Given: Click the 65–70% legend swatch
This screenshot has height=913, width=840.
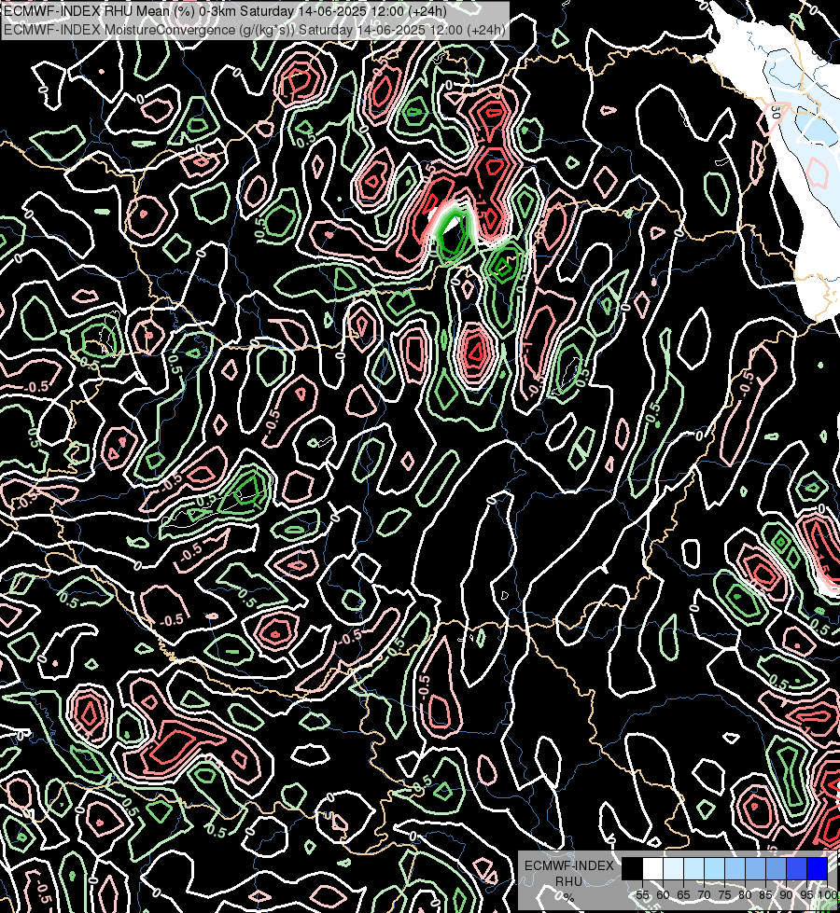Looking at the screenshot, I should [x=693, y=869].
